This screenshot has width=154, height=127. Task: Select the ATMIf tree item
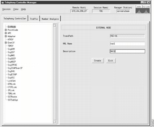tap(10, 39)
